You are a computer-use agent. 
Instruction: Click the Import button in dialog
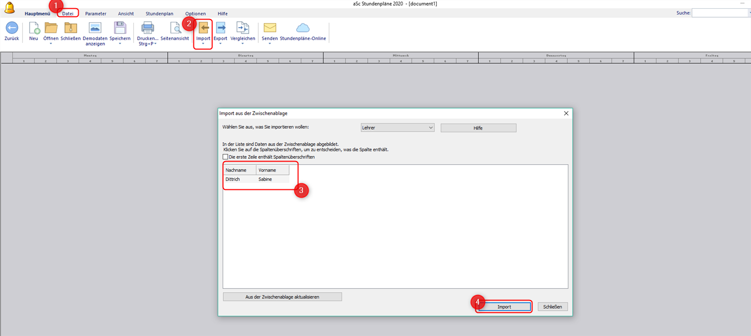pos(504,307)
